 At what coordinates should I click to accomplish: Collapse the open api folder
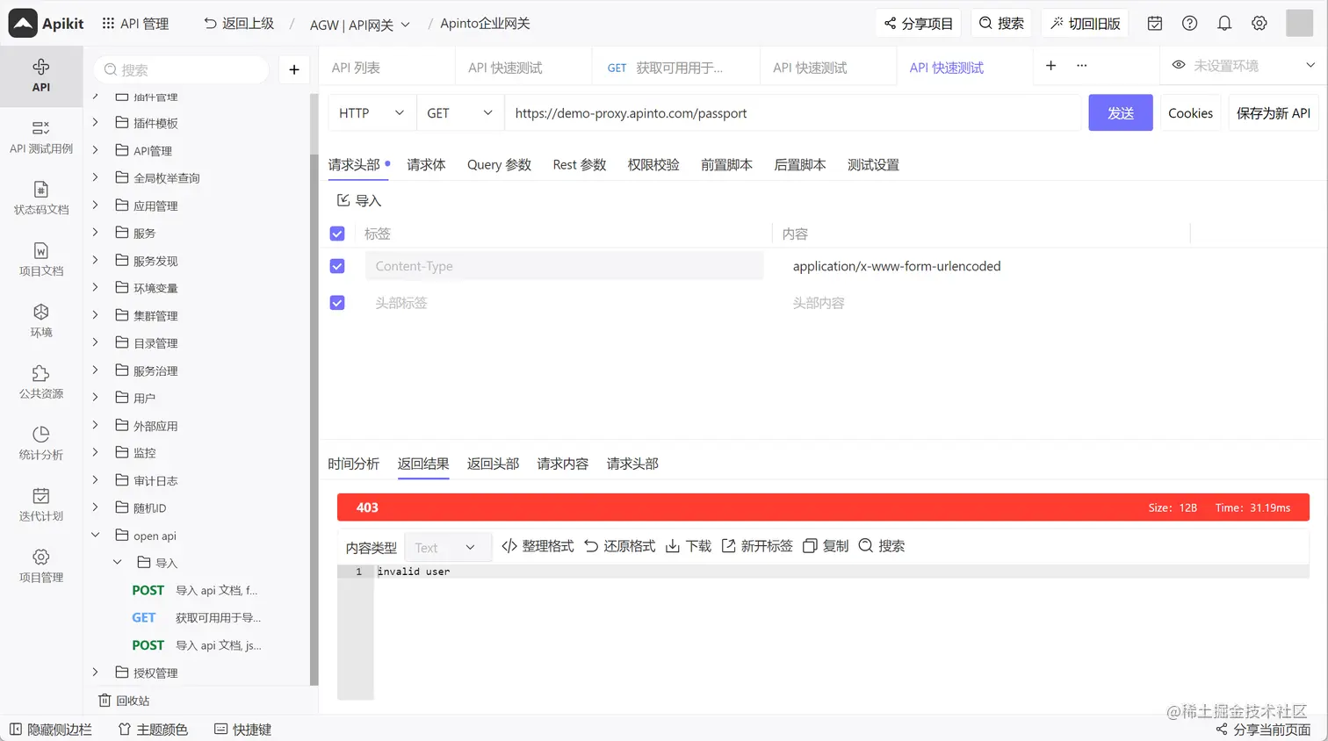pos(96,536)
